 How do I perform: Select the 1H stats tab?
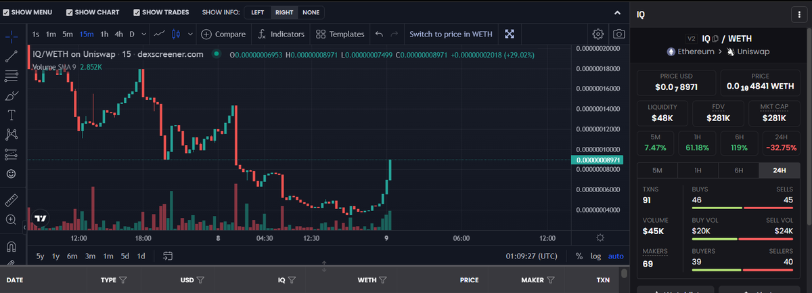[698, 171]
